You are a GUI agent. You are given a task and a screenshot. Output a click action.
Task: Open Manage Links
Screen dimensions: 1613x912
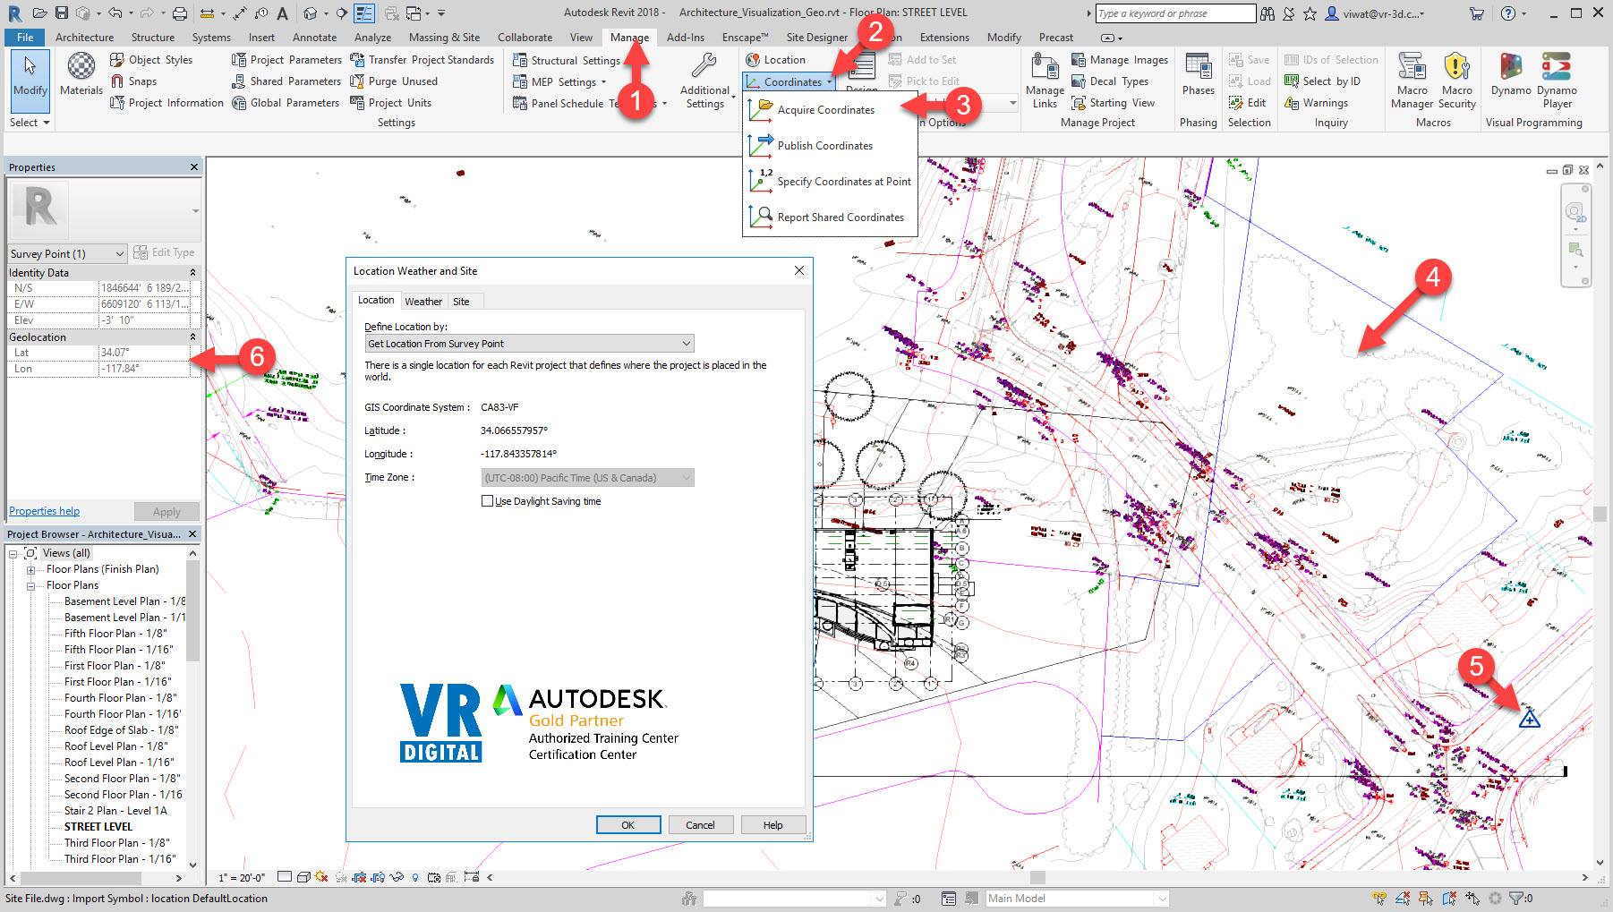click(1045, 81)
